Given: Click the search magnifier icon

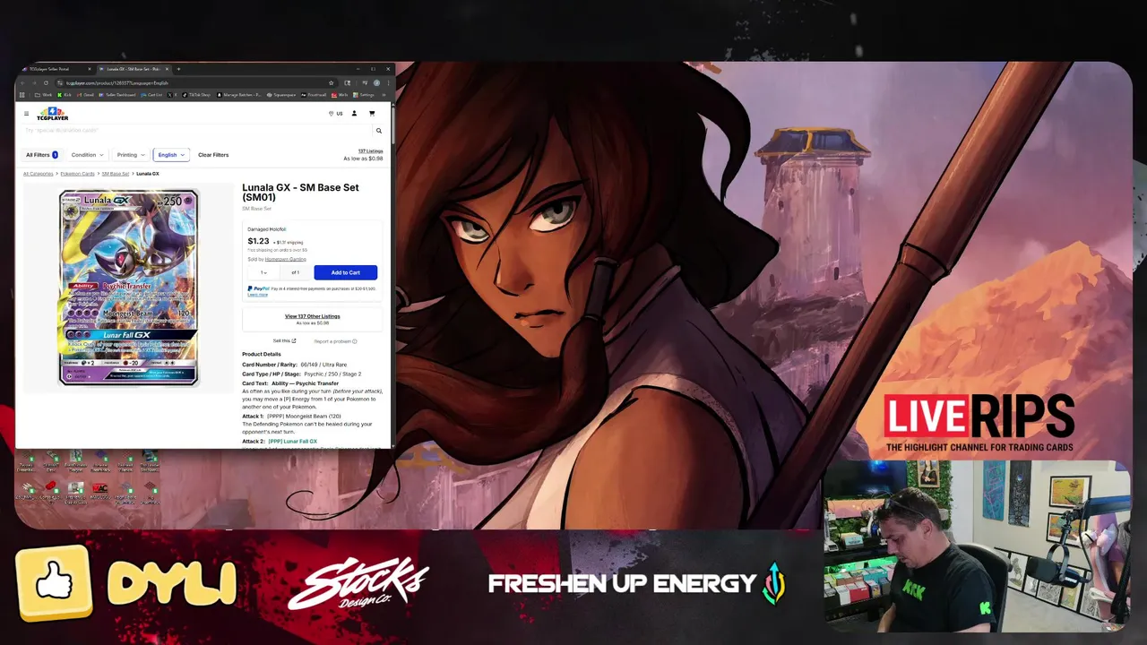Looking at the screenshot, I should pos(379,131).
